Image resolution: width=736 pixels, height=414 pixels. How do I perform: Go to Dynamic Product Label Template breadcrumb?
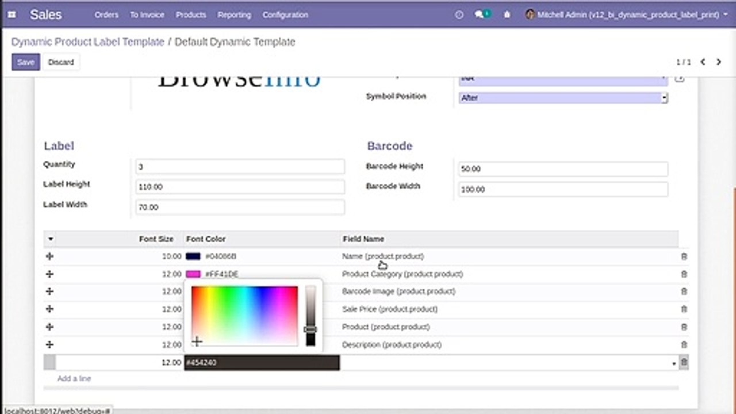pos(88,42)
